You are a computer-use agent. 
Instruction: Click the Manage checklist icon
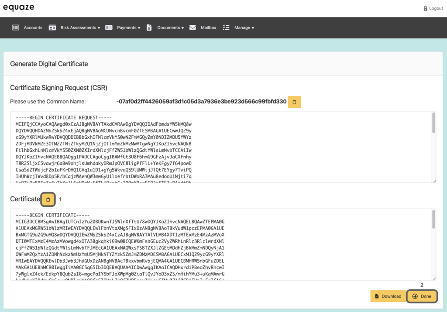(226, 27)
